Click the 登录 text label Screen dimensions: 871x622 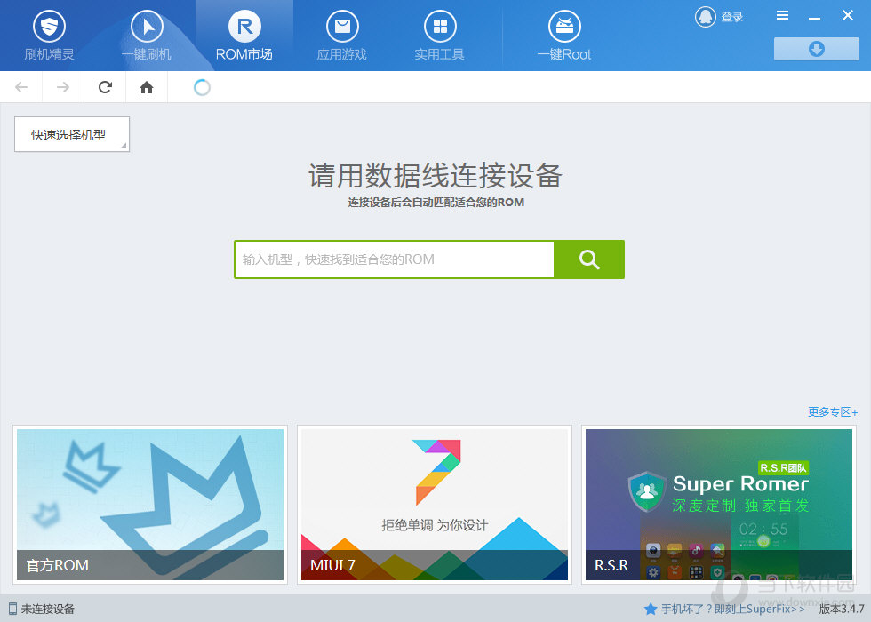[732, 17]
